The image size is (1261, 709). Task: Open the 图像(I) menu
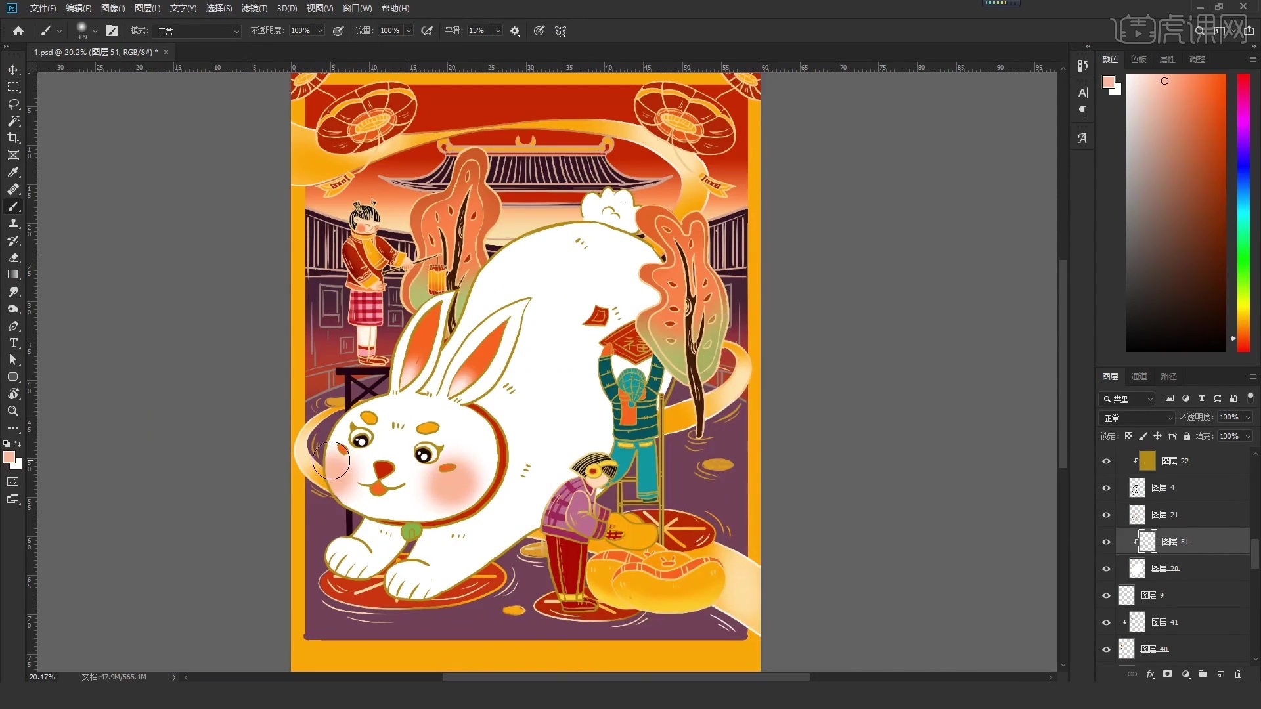[x=113, y=8]
